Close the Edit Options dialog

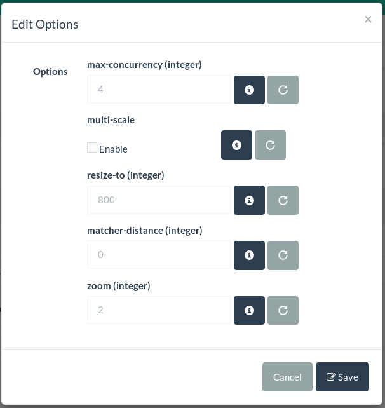368,20
